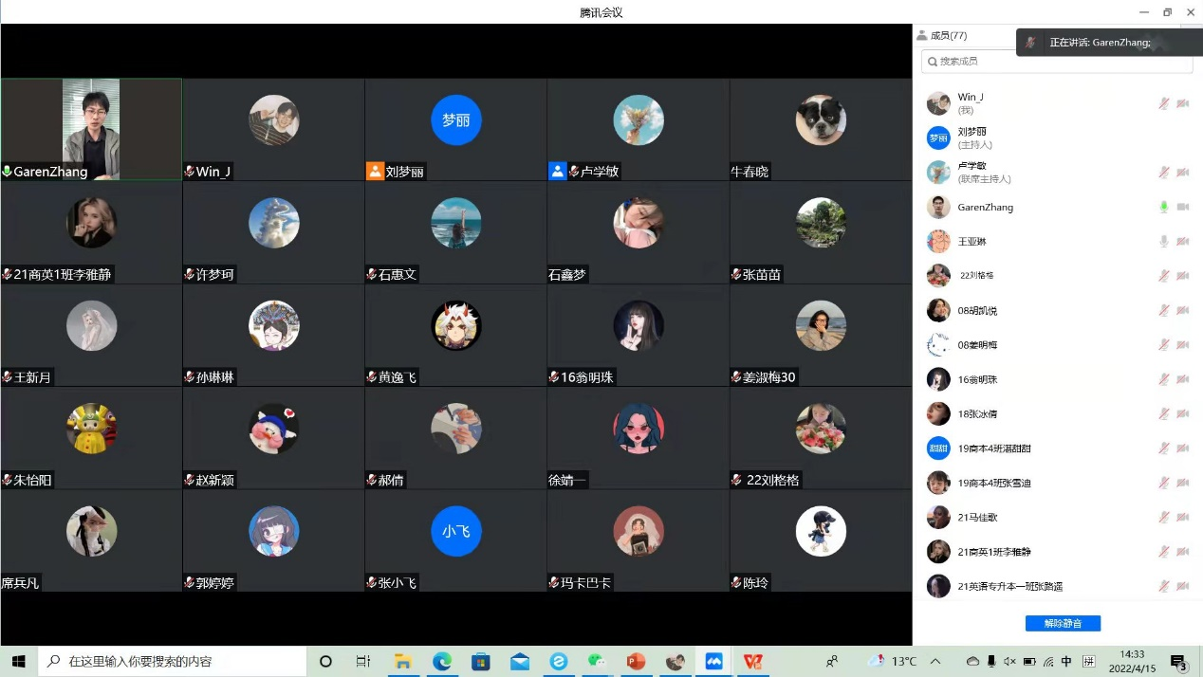Click the co-host icon beside 卢学敏 video tile

click(557, 172)
